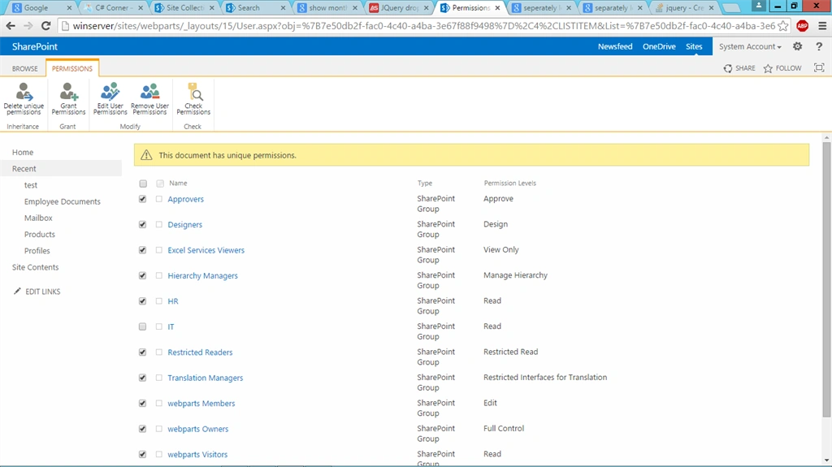Toggle the select-all checkbox in header
The image size is (832, 467).
coord(143,184)
